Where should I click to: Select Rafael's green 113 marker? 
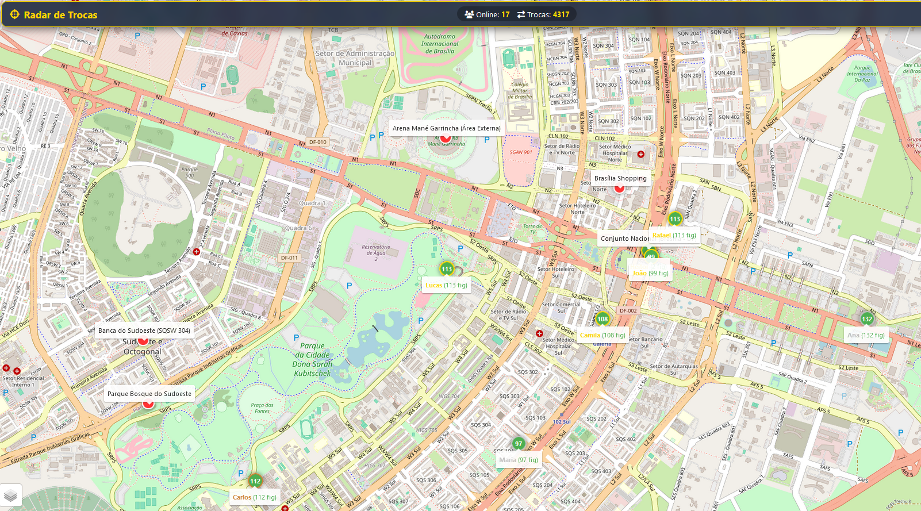(674, 219)
